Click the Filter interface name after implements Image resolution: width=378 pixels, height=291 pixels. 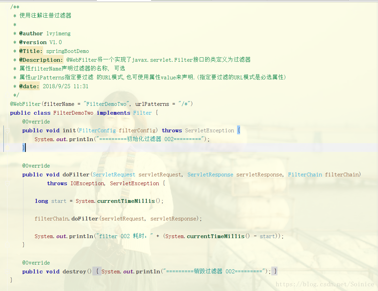(x=143, y=113)
